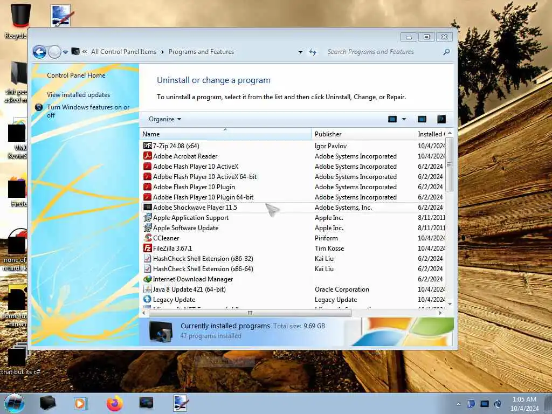Select Adobe Flash Player 10 Plugin 64-bit

click(x=293, y=197)
